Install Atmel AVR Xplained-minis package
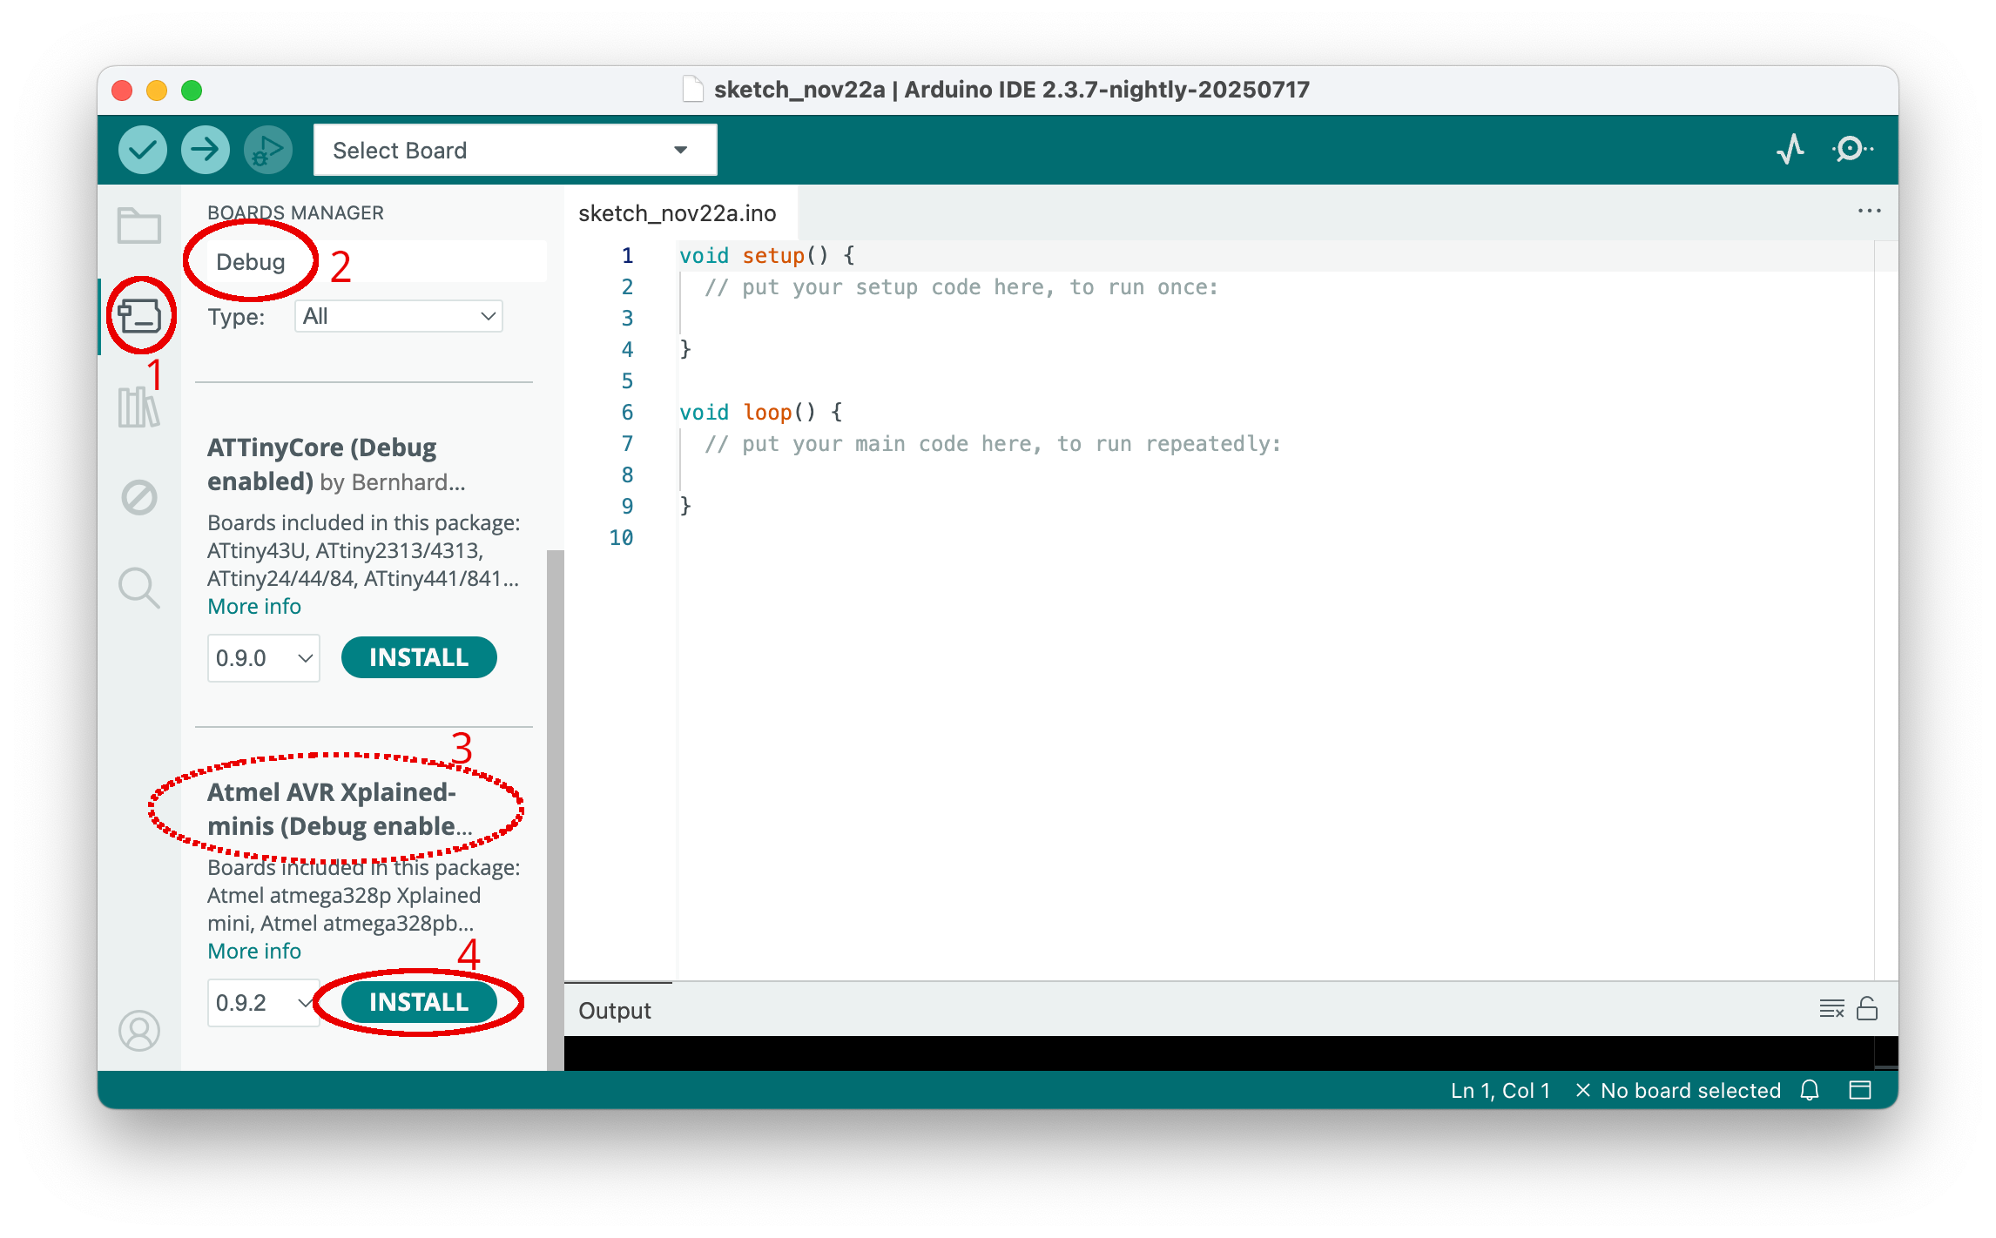Screen dimensions: 1996x1238 (419, 1002)
